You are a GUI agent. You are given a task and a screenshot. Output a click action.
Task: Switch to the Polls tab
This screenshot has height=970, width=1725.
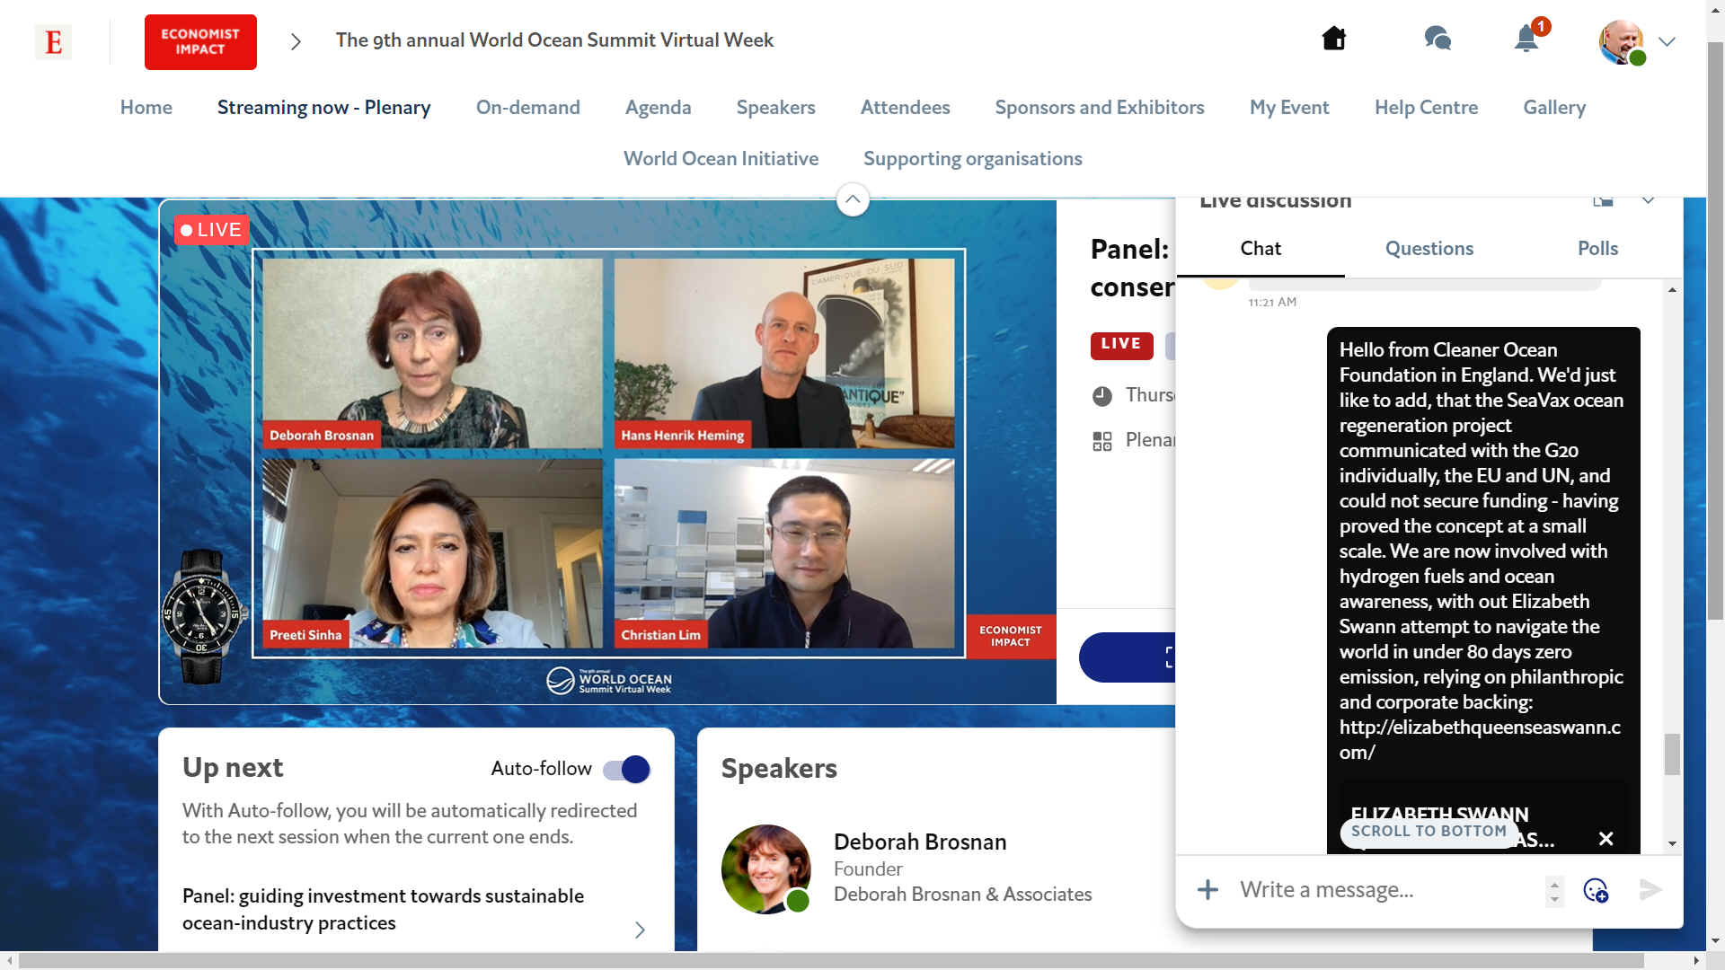(x=1598, y=249)
